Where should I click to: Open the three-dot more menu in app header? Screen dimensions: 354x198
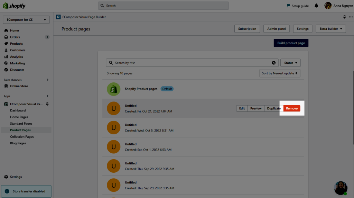click(351, 17)
